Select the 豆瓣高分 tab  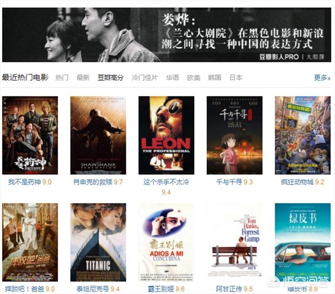[x=110, y=77]
